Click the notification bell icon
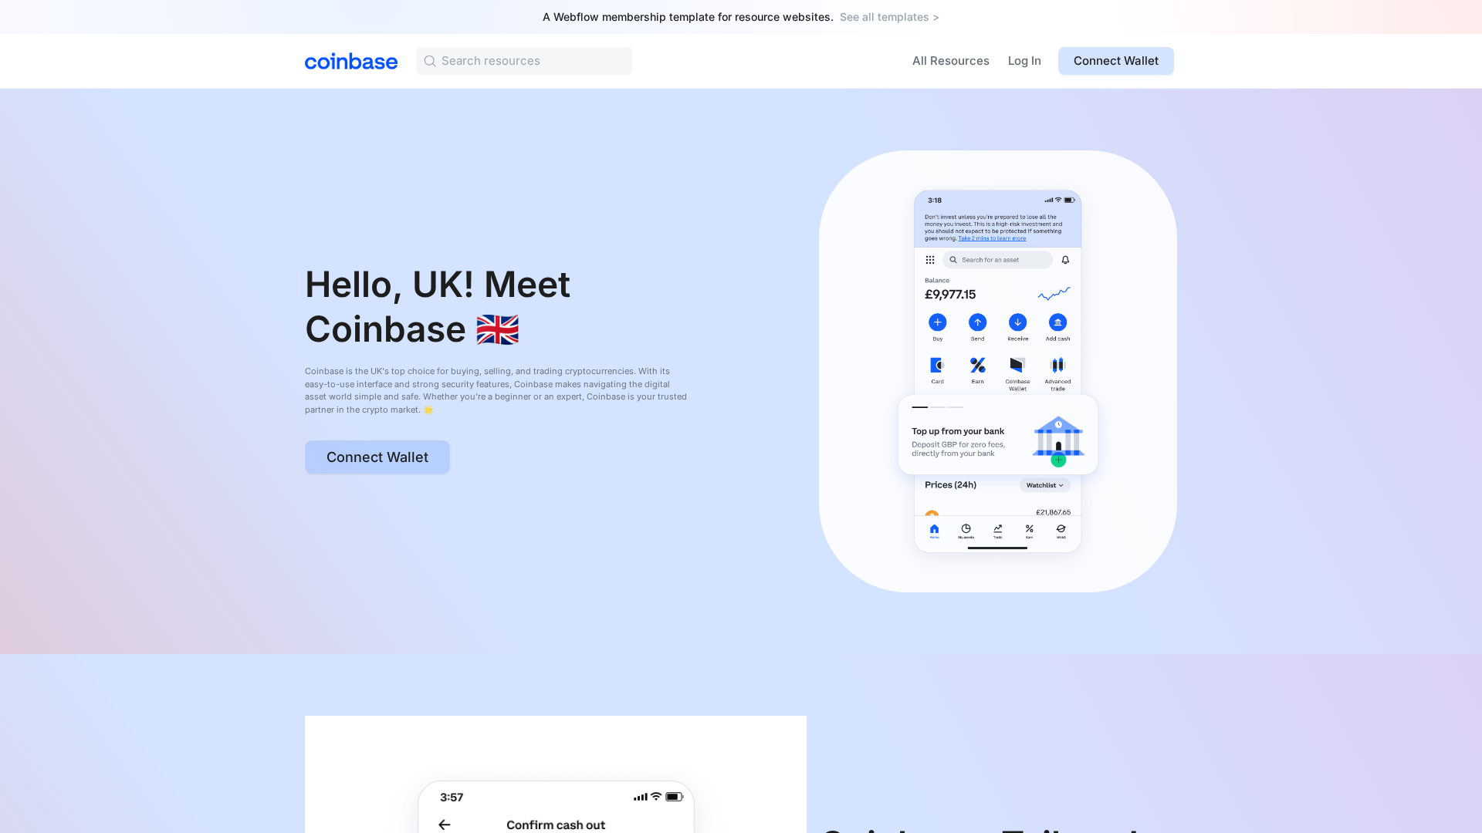Image resolution: width=1482 pixels, height=833 pixels. [x=1065, y=260]
